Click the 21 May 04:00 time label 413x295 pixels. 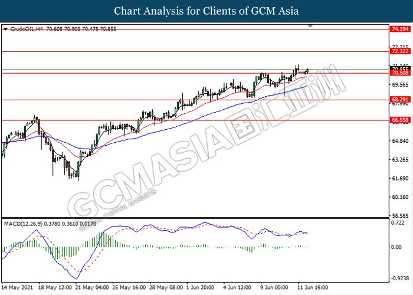click(92, 287)
